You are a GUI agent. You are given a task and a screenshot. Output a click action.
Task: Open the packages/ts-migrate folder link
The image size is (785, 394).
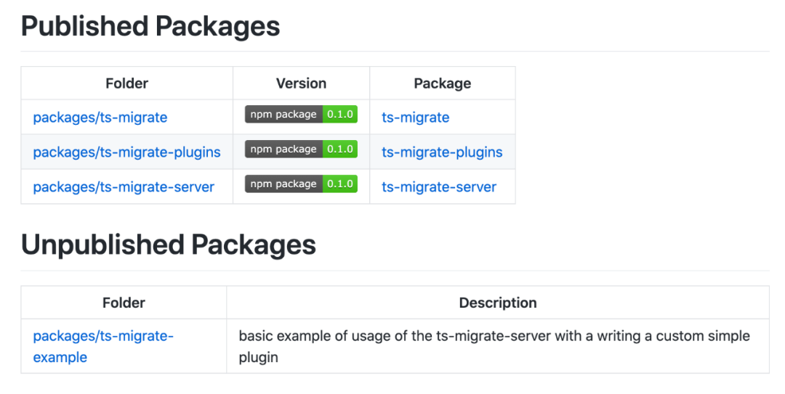click(100, 118)
